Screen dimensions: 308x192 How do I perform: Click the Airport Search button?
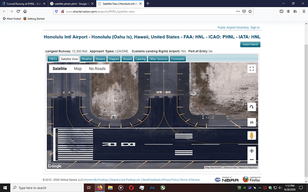click(x=250, y=45)
